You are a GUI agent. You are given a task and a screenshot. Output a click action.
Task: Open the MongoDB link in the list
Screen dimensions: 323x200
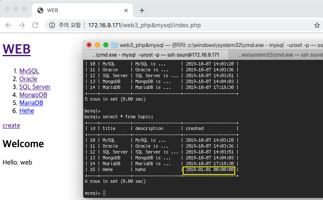[x=33, y=95]
